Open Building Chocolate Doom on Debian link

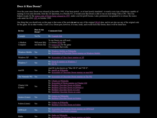point(66,85)
